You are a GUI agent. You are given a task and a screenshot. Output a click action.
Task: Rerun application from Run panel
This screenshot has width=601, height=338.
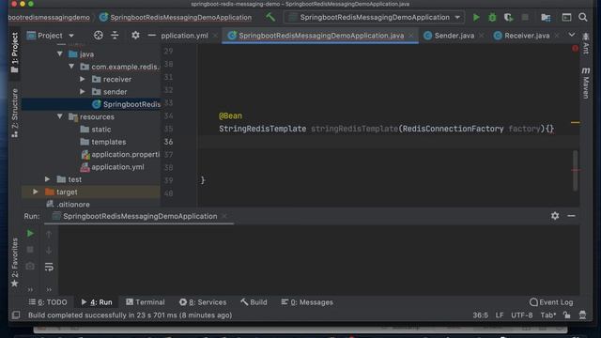(30, 234)
